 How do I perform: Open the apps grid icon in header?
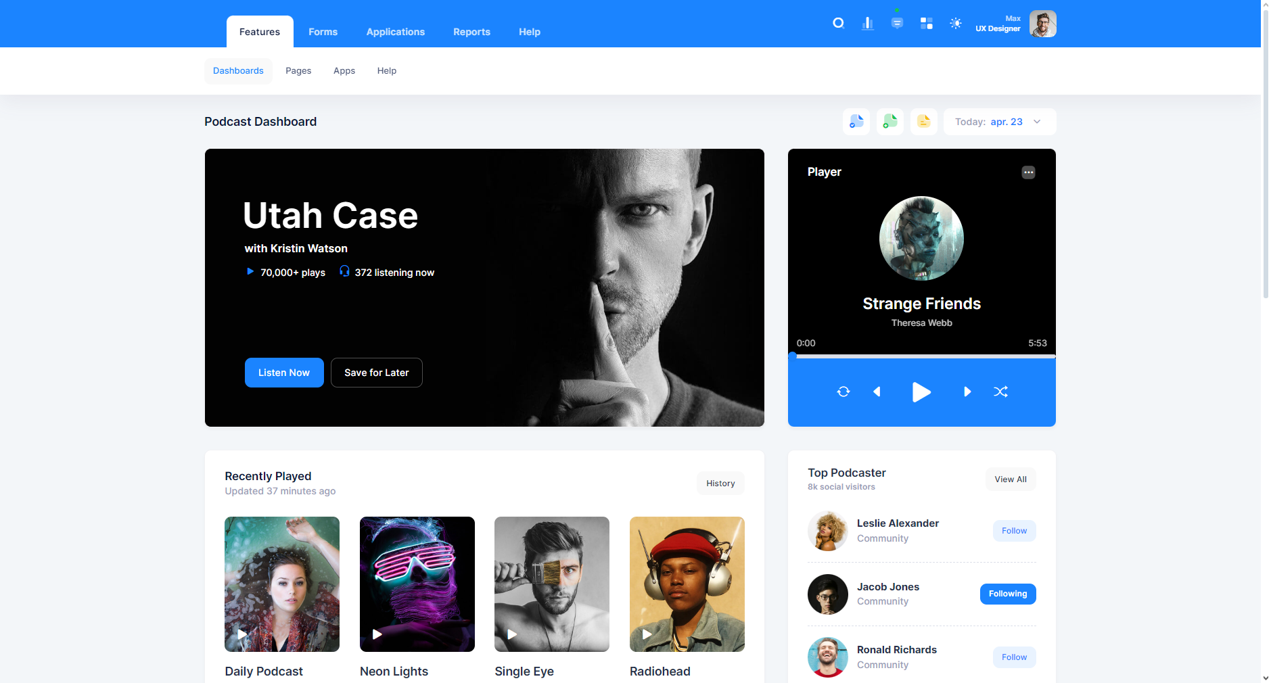pos(926,24)
